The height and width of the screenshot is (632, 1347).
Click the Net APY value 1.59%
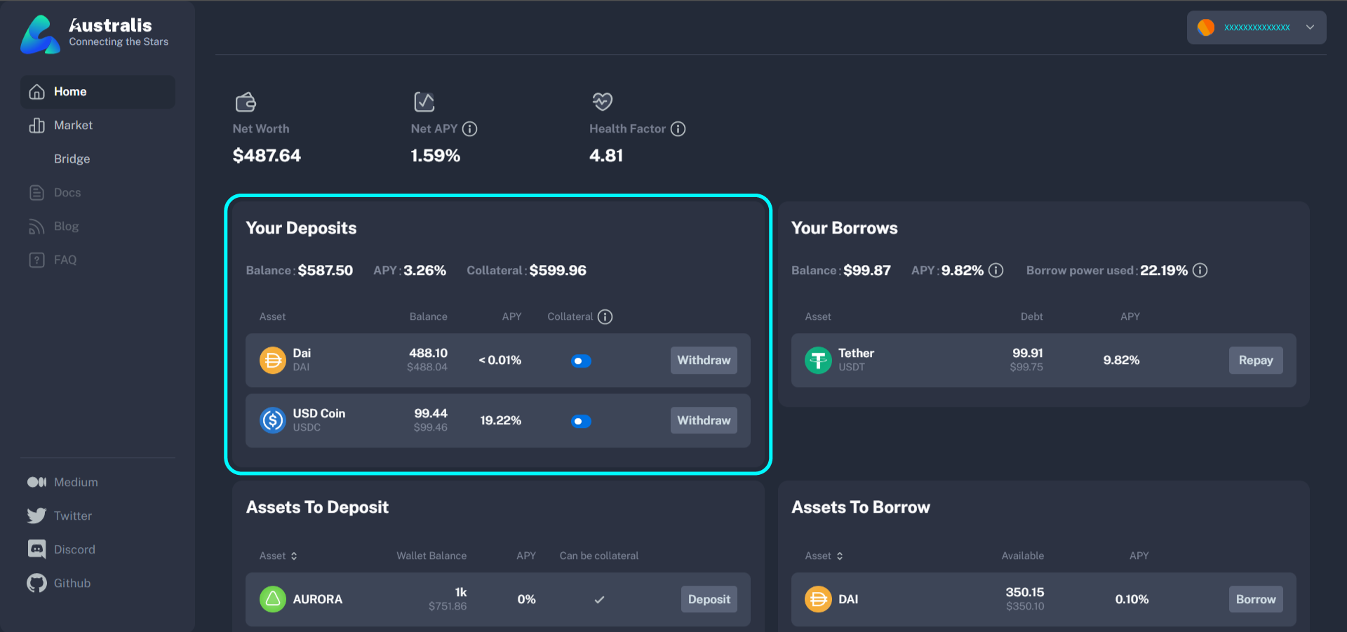click(x=436, y=156)
